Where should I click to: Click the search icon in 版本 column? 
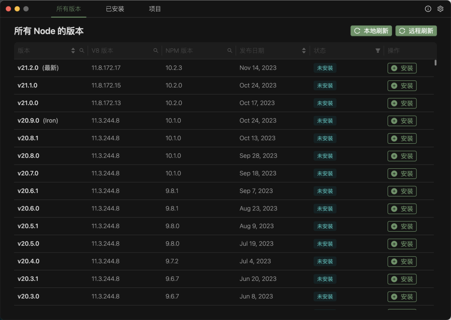pos(82,50)
